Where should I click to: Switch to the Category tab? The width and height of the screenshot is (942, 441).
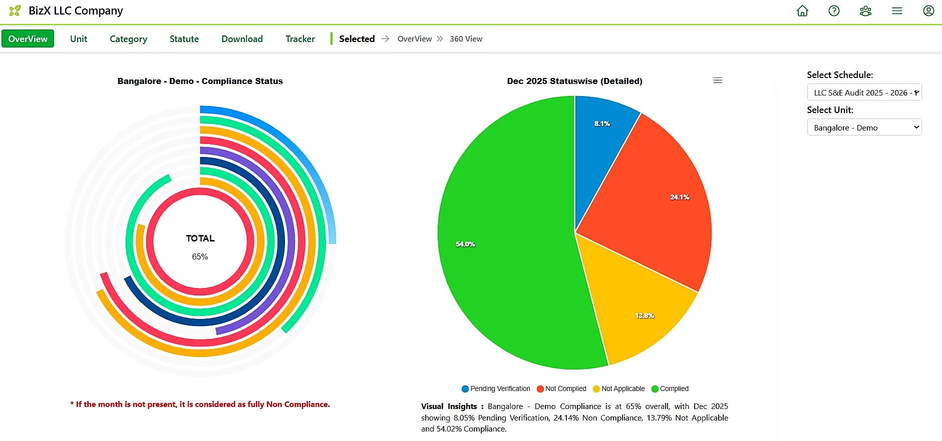point(128,38)
